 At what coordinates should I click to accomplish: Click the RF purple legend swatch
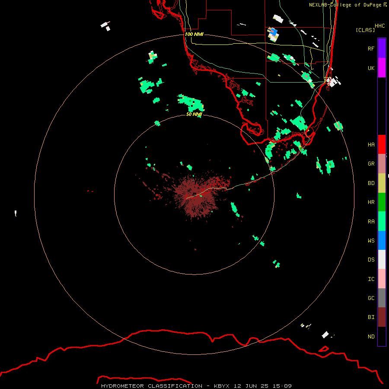382,48
